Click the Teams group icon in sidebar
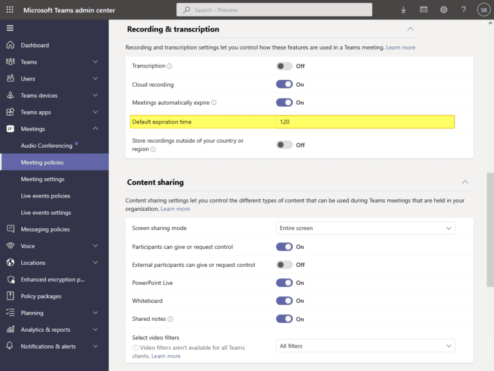 [x=10, y=62]
